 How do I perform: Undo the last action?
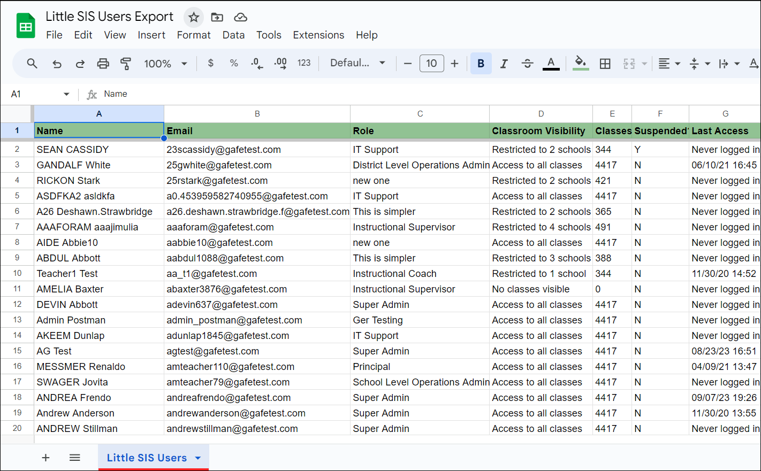pos(57,63)
